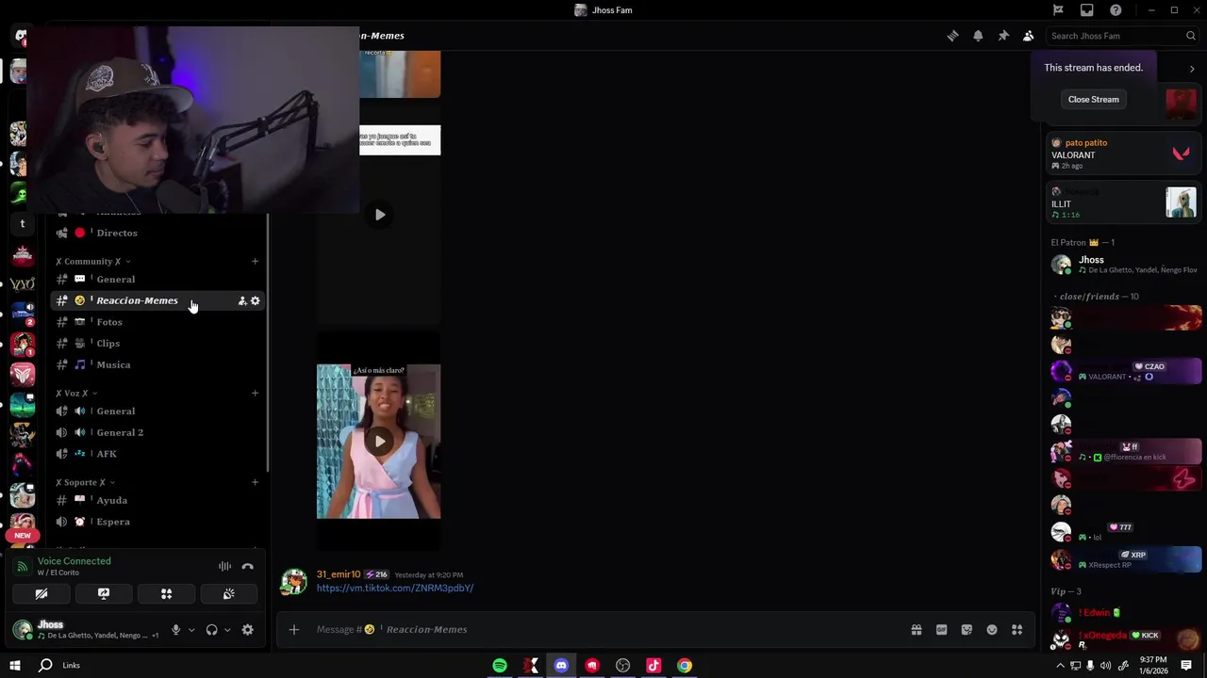The image size is (1207, 678).
Task: Create channel in Voz category plus
Action: coord(255,393)
